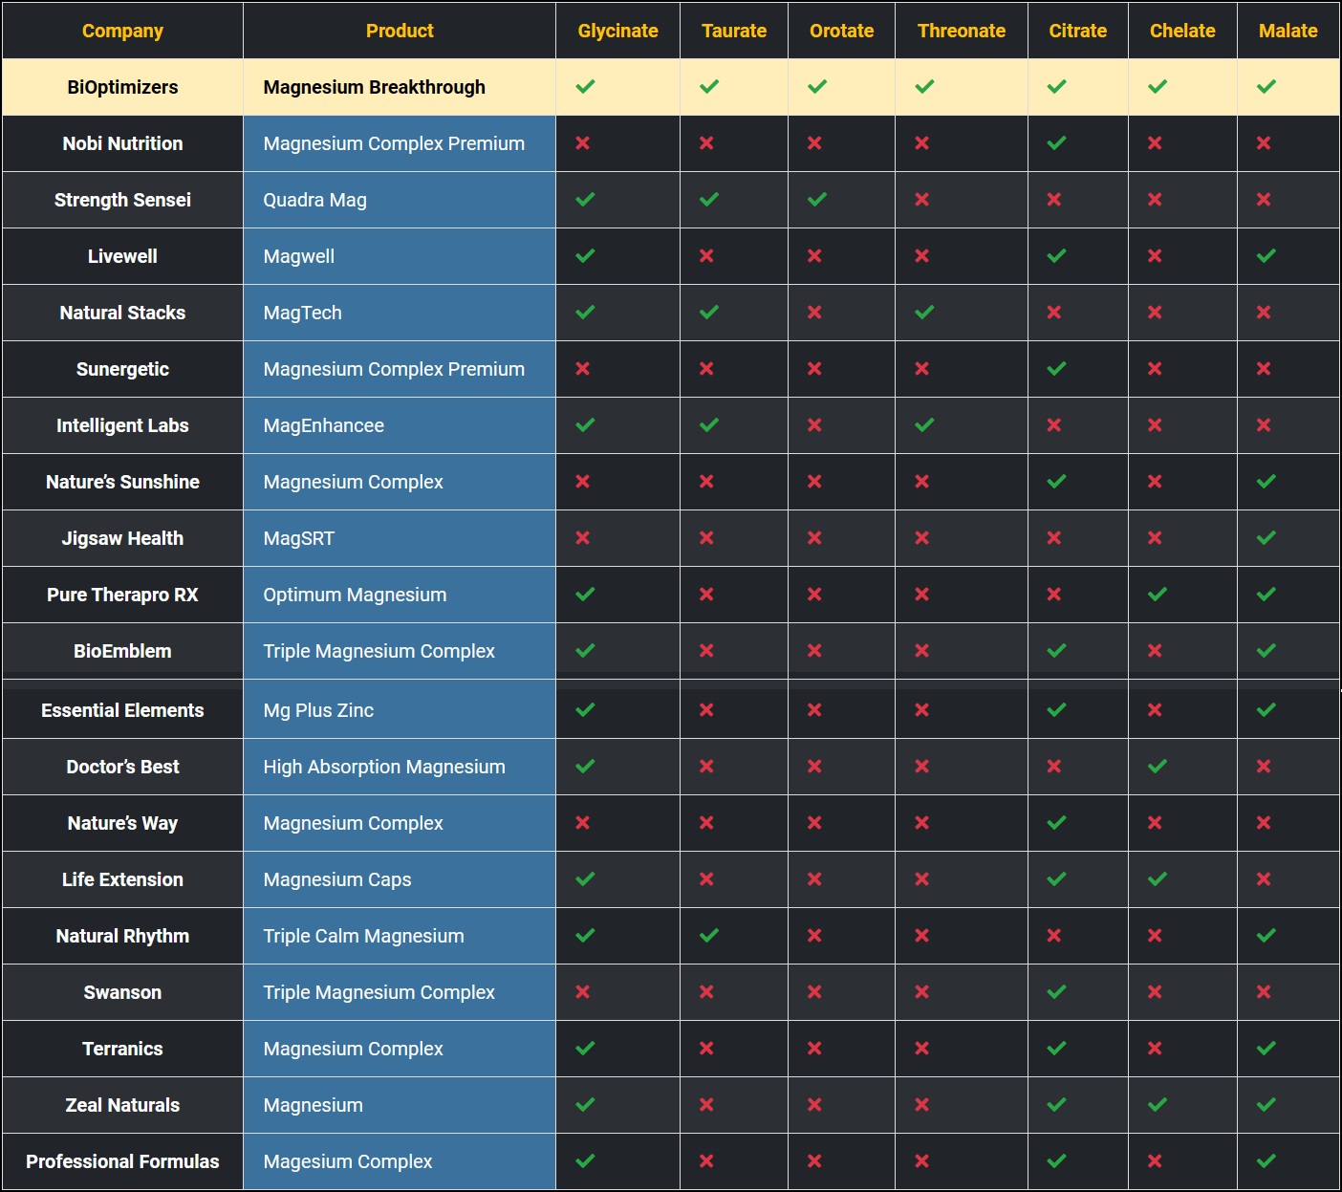The image size is (1342, 1192).
Task: Click the Citrate column header
Action: pos(1078,31)
